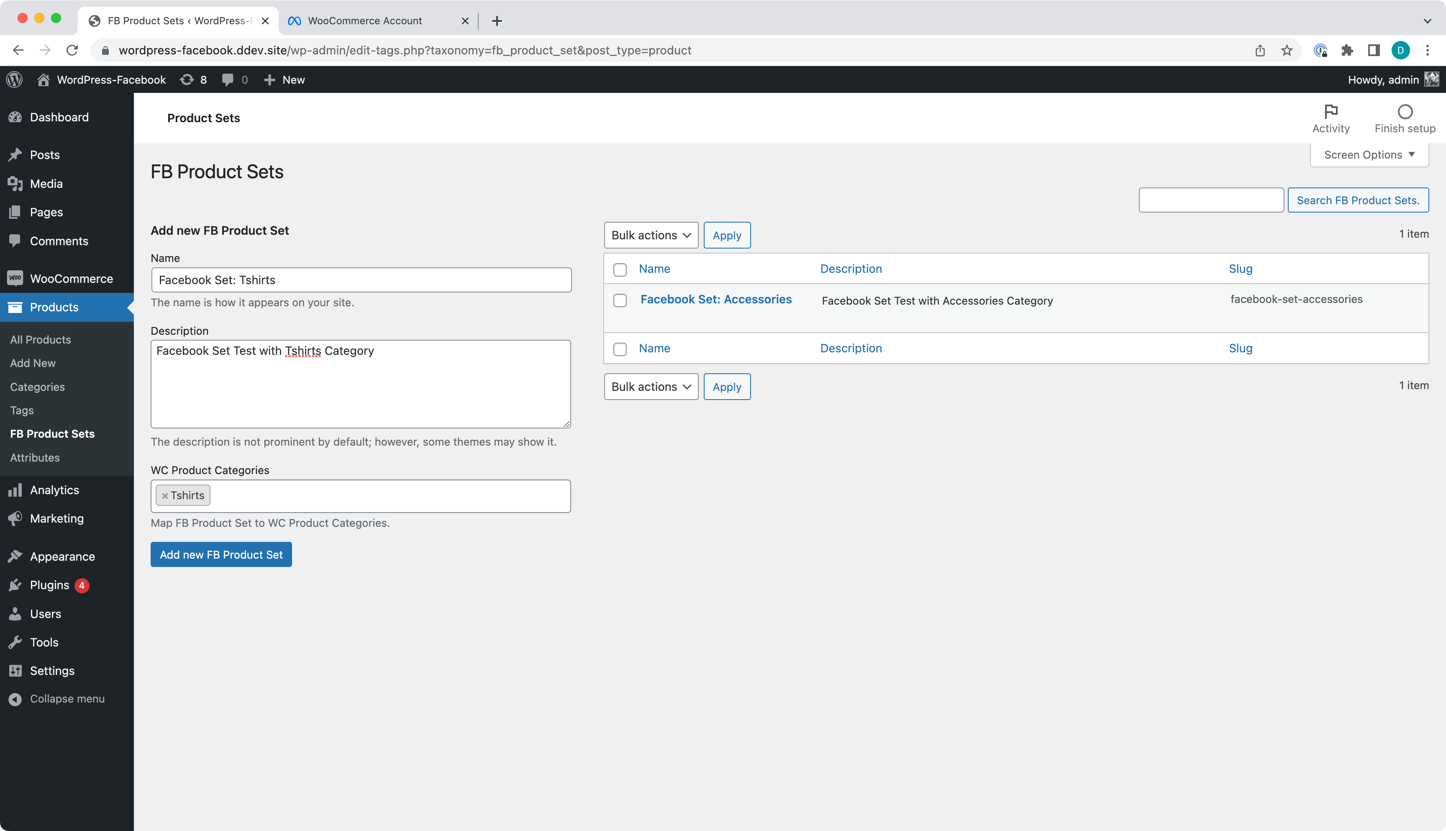
Task: Click the product sets search input field
Action: click(1211, 200)
